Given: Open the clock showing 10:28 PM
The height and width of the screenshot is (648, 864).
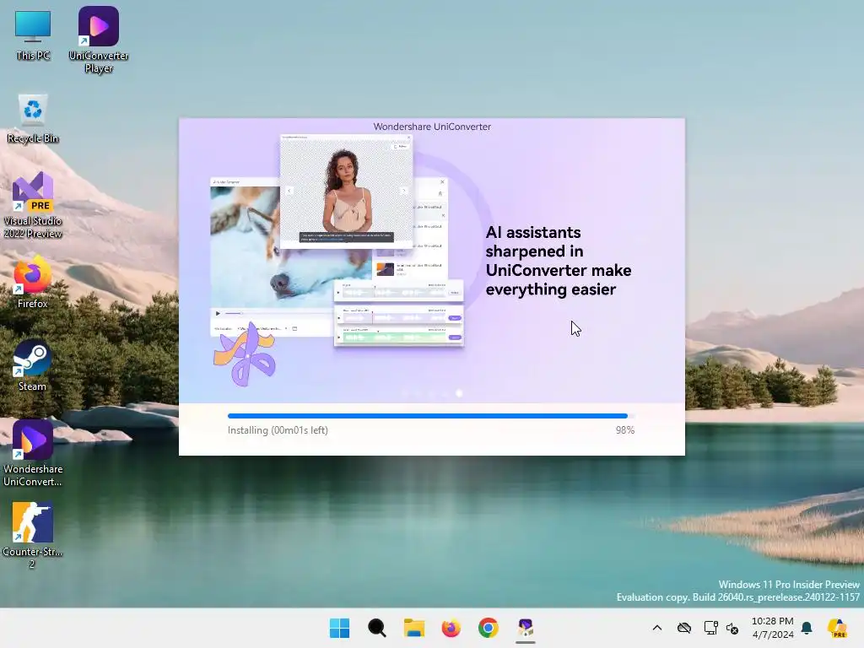Looking at the screenshot, I should coord(773,628).
